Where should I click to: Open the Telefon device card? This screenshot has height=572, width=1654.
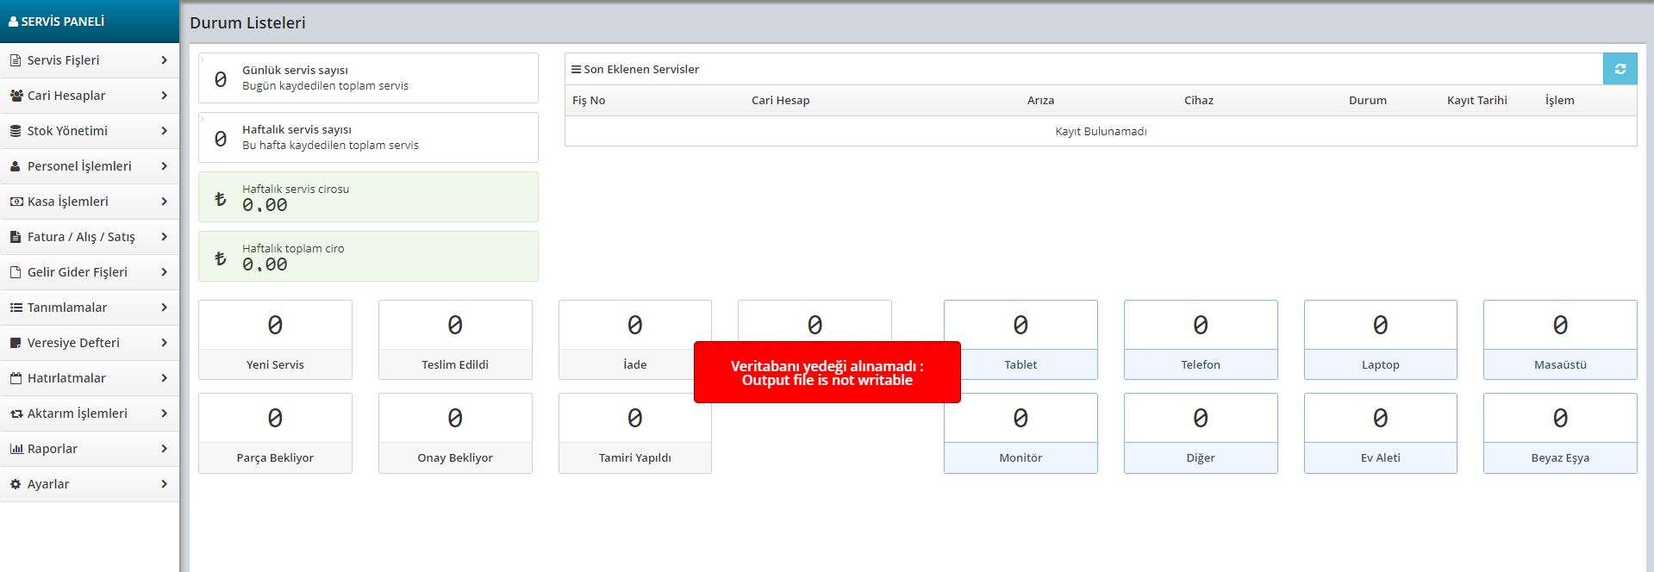[1200, 339]
